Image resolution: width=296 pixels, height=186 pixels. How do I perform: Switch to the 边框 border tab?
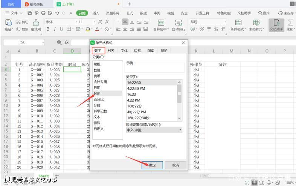(137, 51)
